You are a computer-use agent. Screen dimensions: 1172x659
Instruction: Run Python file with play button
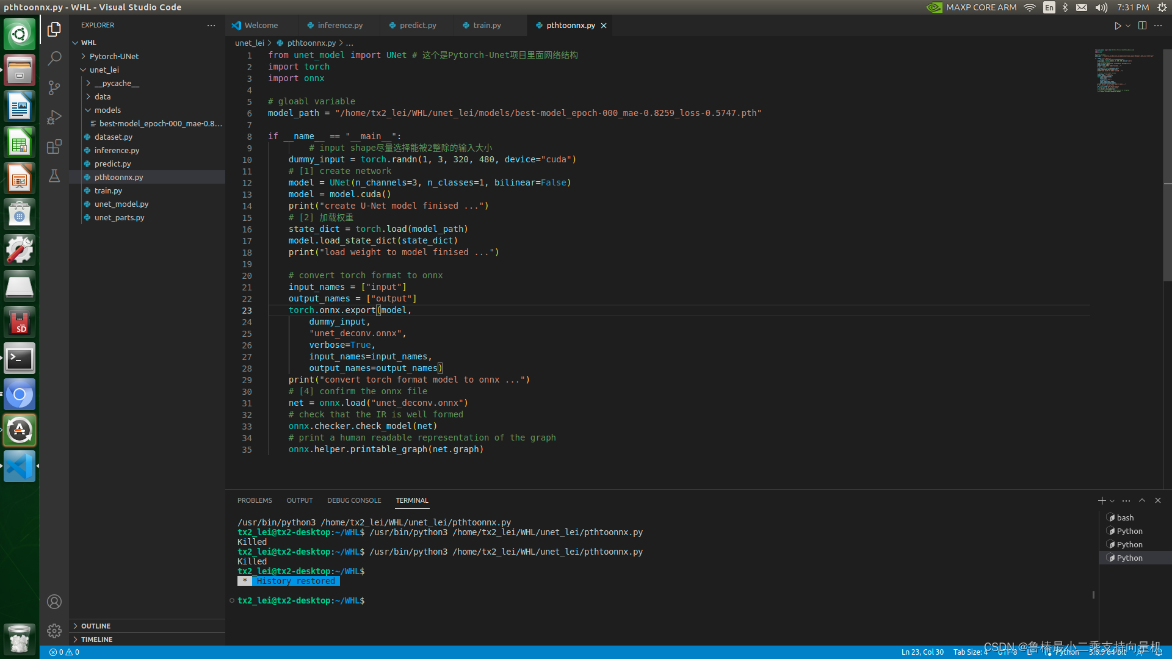tap(1118, 26)
